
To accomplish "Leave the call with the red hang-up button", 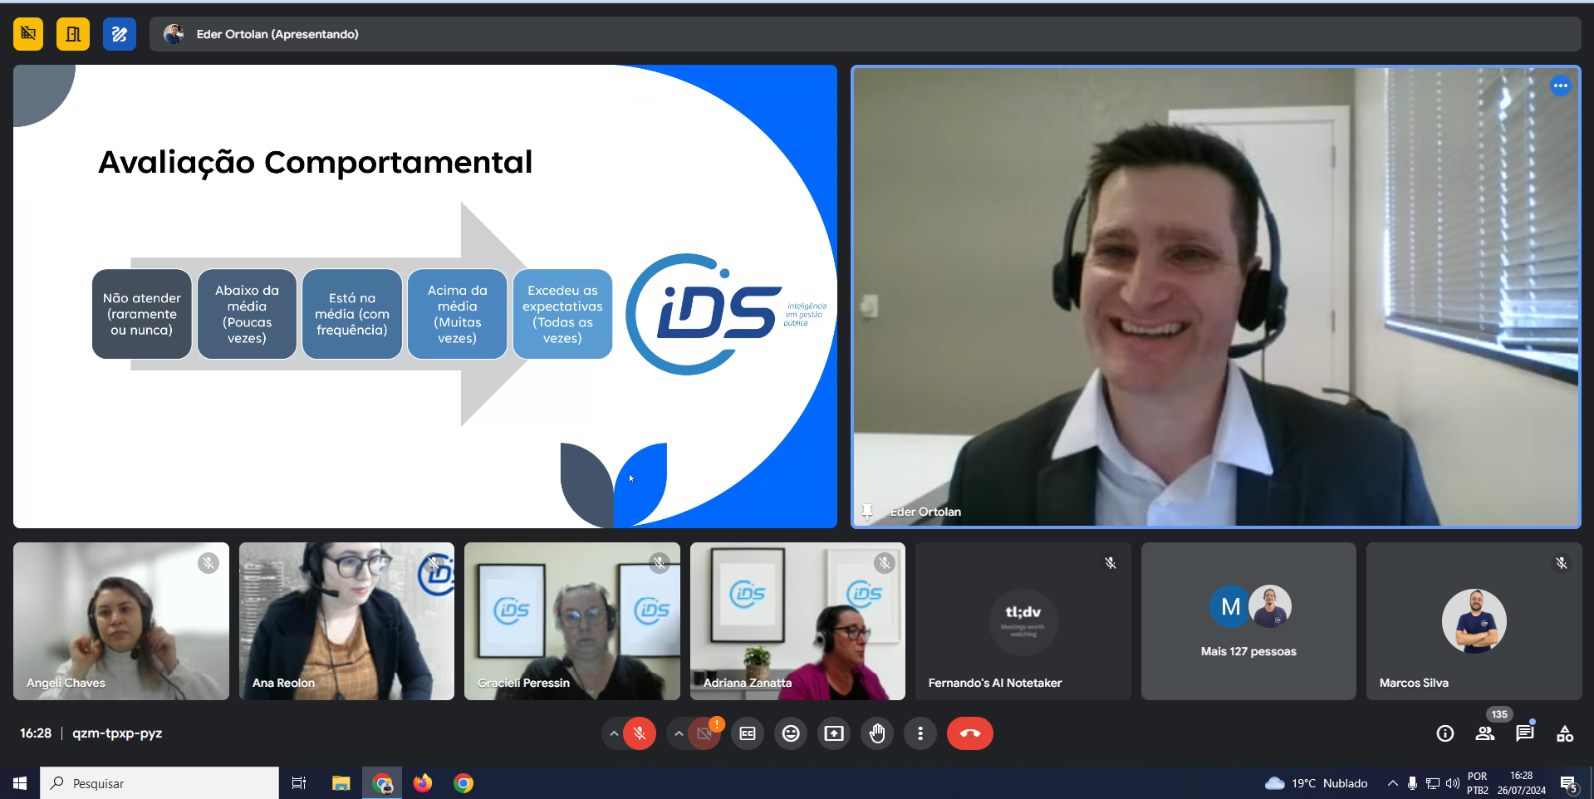I will click(x=969, y=733).
